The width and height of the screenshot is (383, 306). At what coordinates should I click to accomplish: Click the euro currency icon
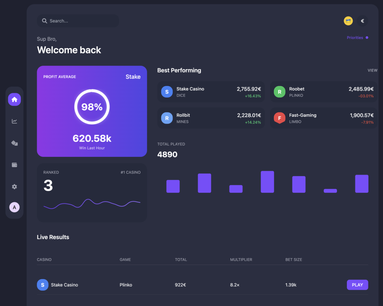[362, 21]
